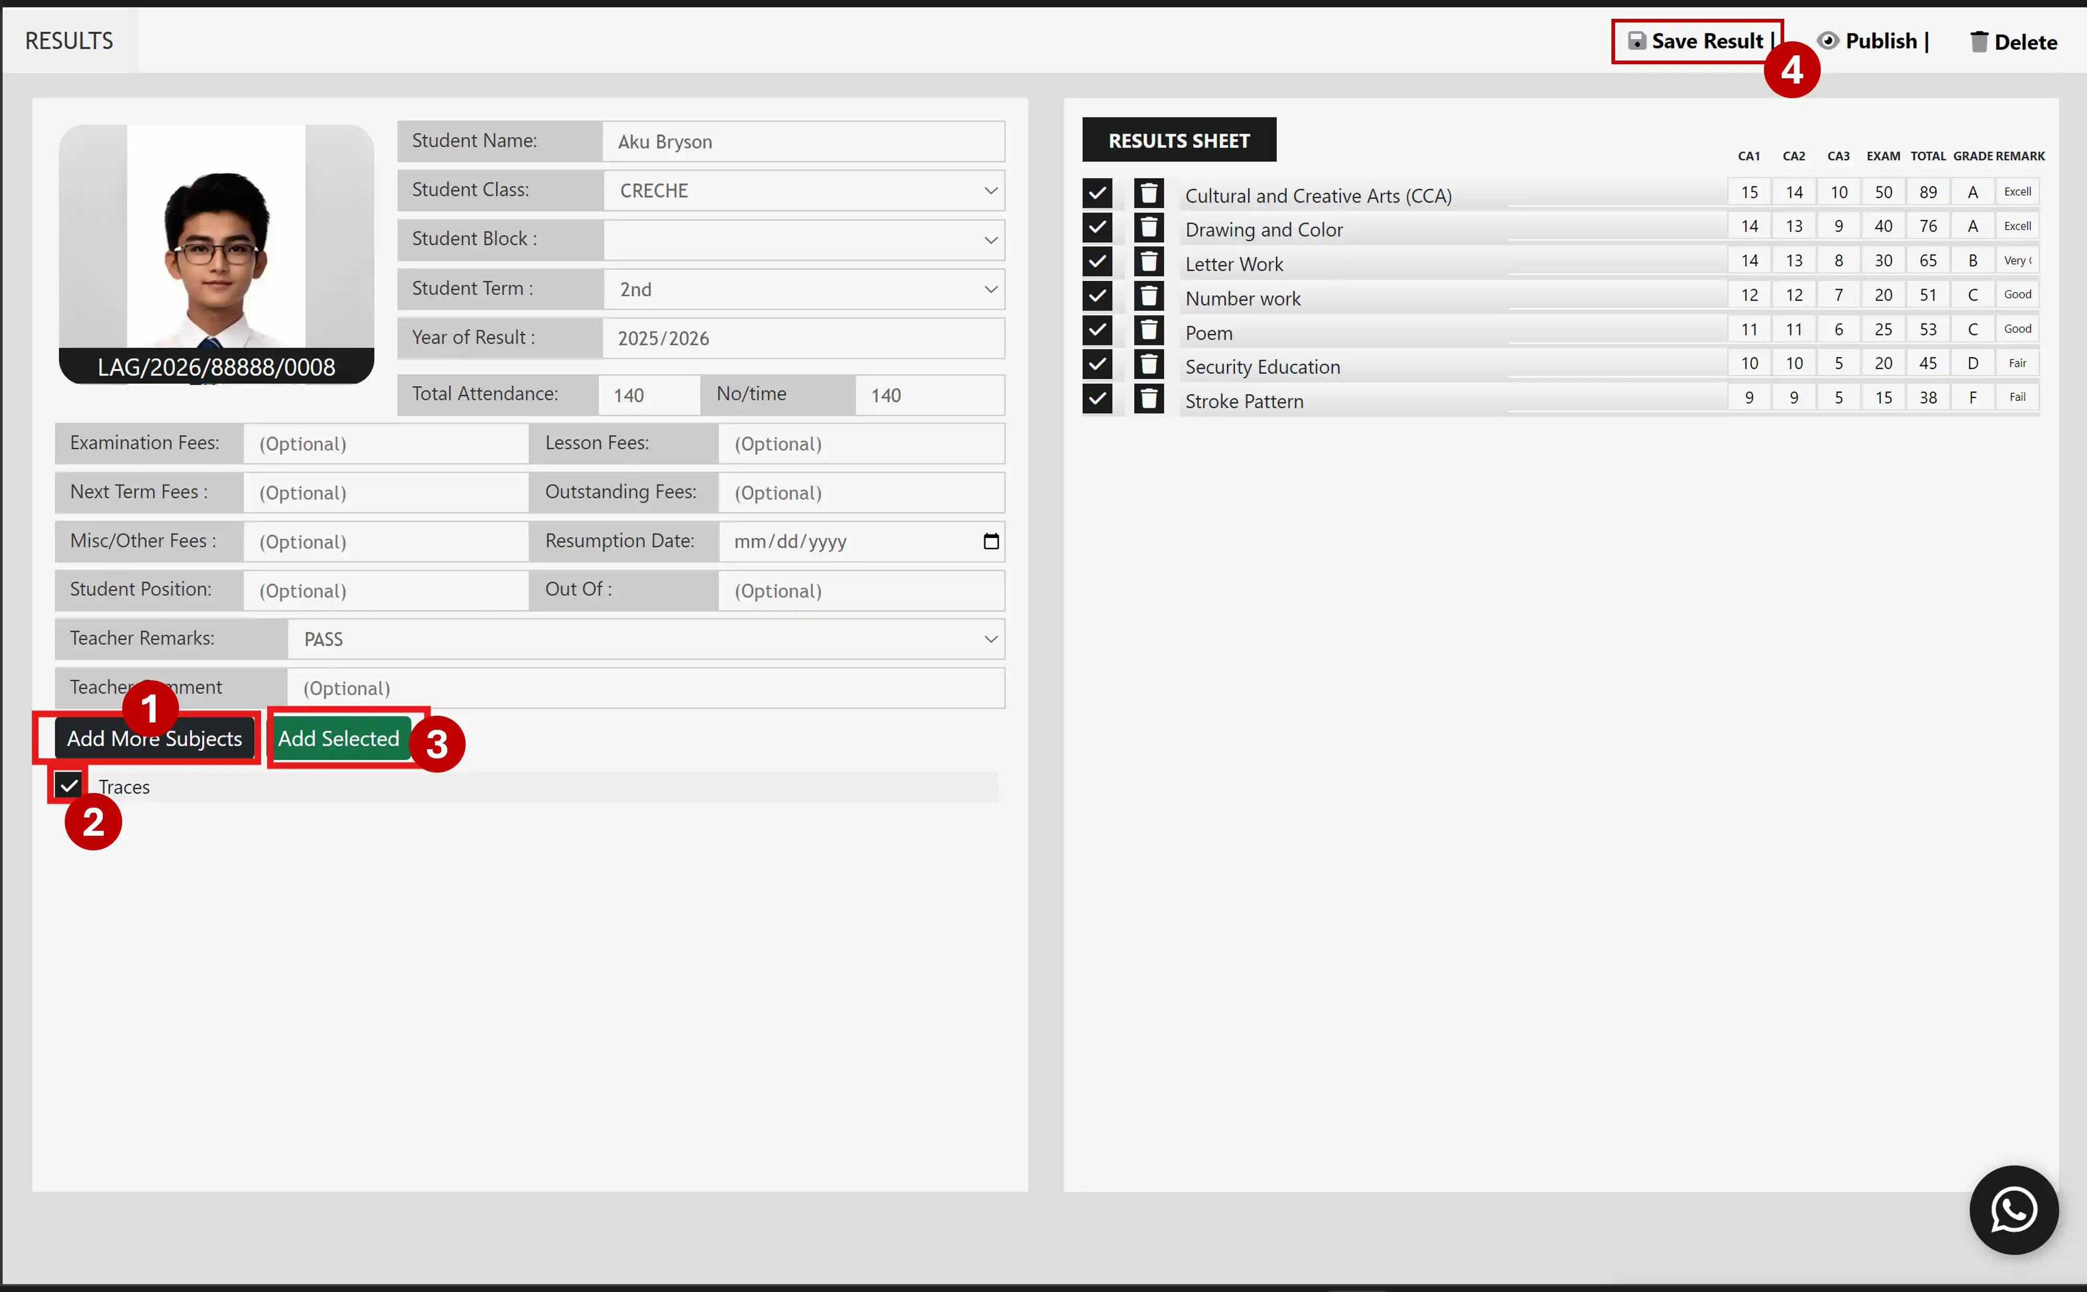Image resolution: width=2087 pixels, height=1292 pixels.
Task: Open the Teacher Remarks PASS dropdown
Action: click(x=646, y=639)
